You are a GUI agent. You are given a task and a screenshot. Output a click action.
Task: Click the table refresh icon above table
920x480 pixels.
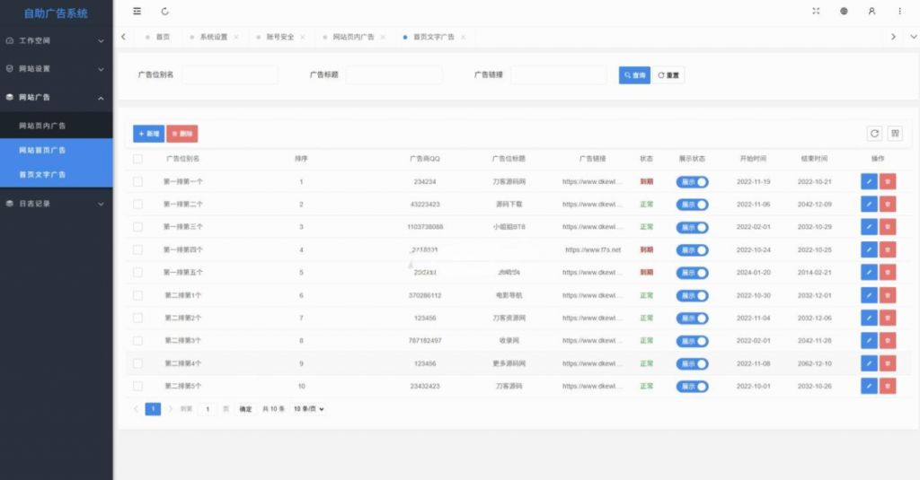click(x=874, y=134)
